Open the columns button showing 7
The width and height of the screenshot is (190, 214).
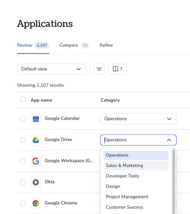click(x=117, y=69)
